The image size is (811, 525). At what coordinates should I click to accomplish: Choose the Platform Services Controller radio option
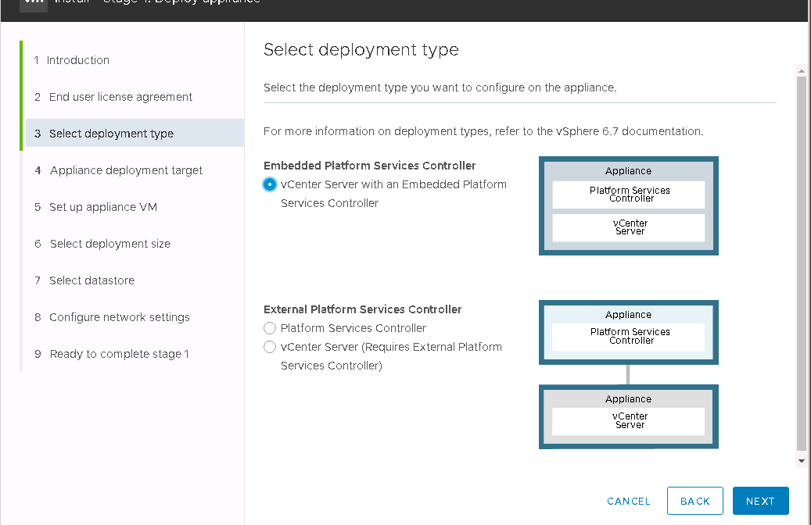(270, 328)
